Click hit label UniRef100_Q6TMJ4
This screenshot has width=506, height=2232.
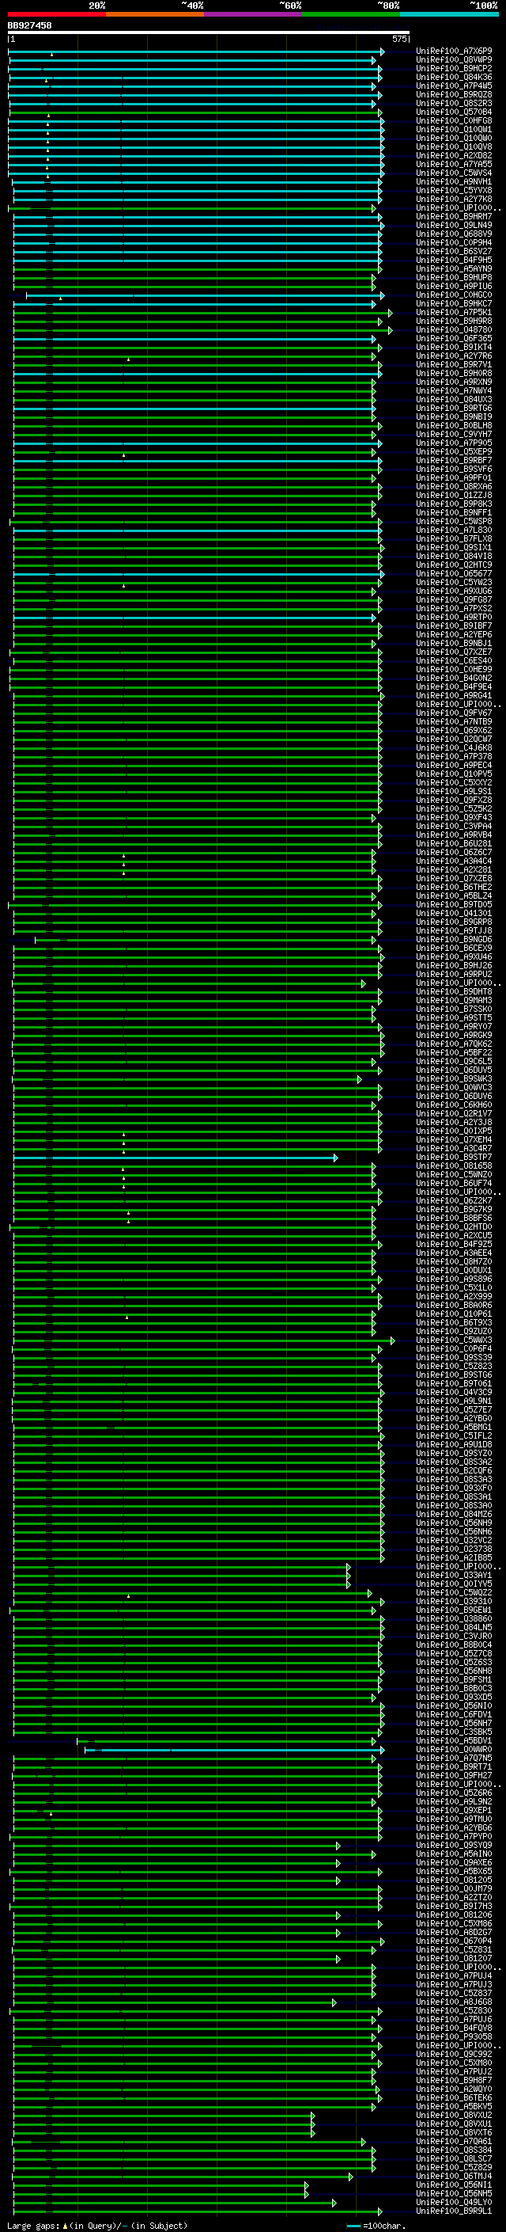tap(454, 2177)
